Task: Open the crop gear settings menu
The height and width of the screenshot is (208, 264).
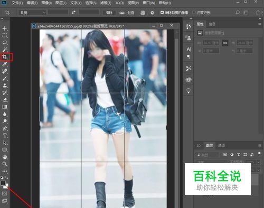Action: pos(152,13)
